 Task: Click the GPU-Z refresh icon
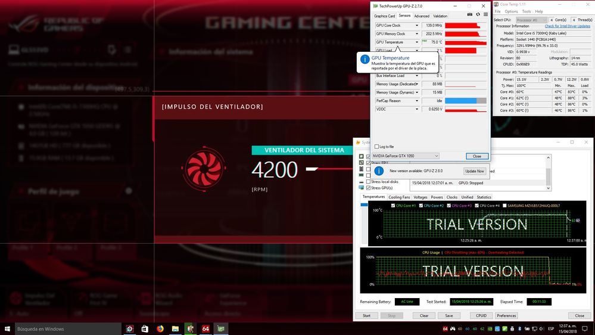coord(478,14)
